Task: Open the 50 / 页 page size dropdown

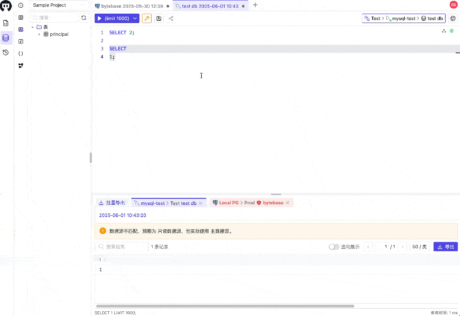Action: (x=419, y=247)
